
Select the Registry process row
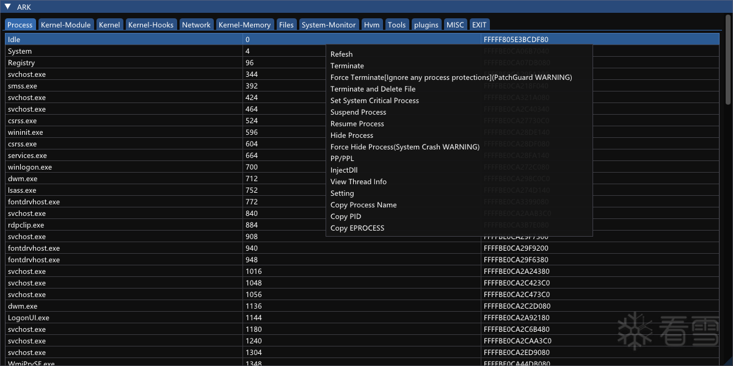point(362,63)
